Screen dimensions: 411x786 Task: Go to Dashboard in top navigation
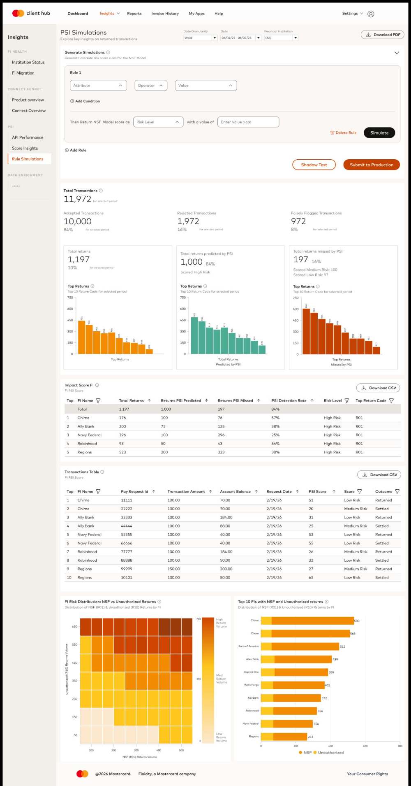(x=78, y=14)
